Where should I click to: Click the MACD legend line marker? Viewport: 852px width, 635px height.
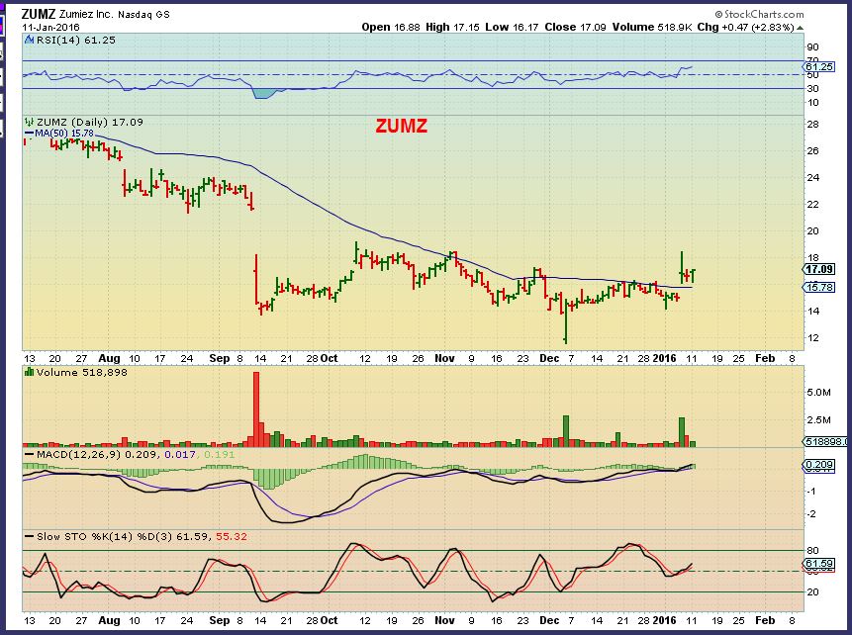click(x=29, y=454)
